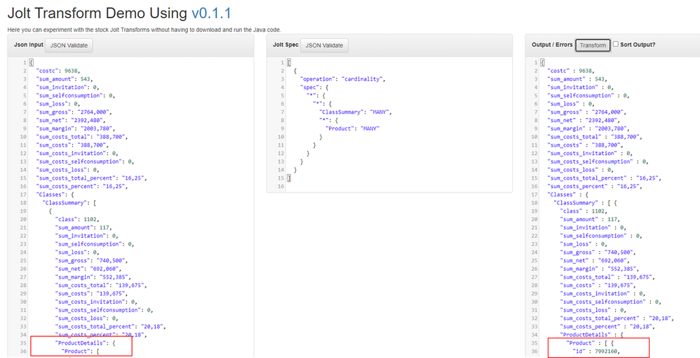Click the Transform button
This screenshot has width=700, height=358.
coord(593,45)
